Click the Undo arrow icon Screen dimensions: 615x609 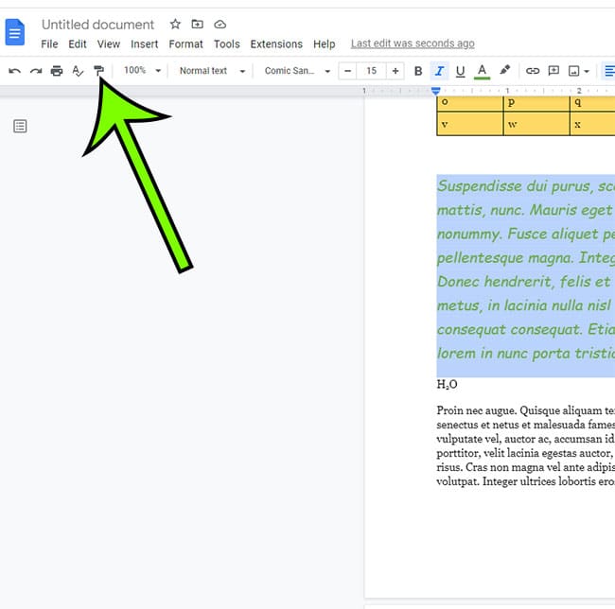point(15,71)
